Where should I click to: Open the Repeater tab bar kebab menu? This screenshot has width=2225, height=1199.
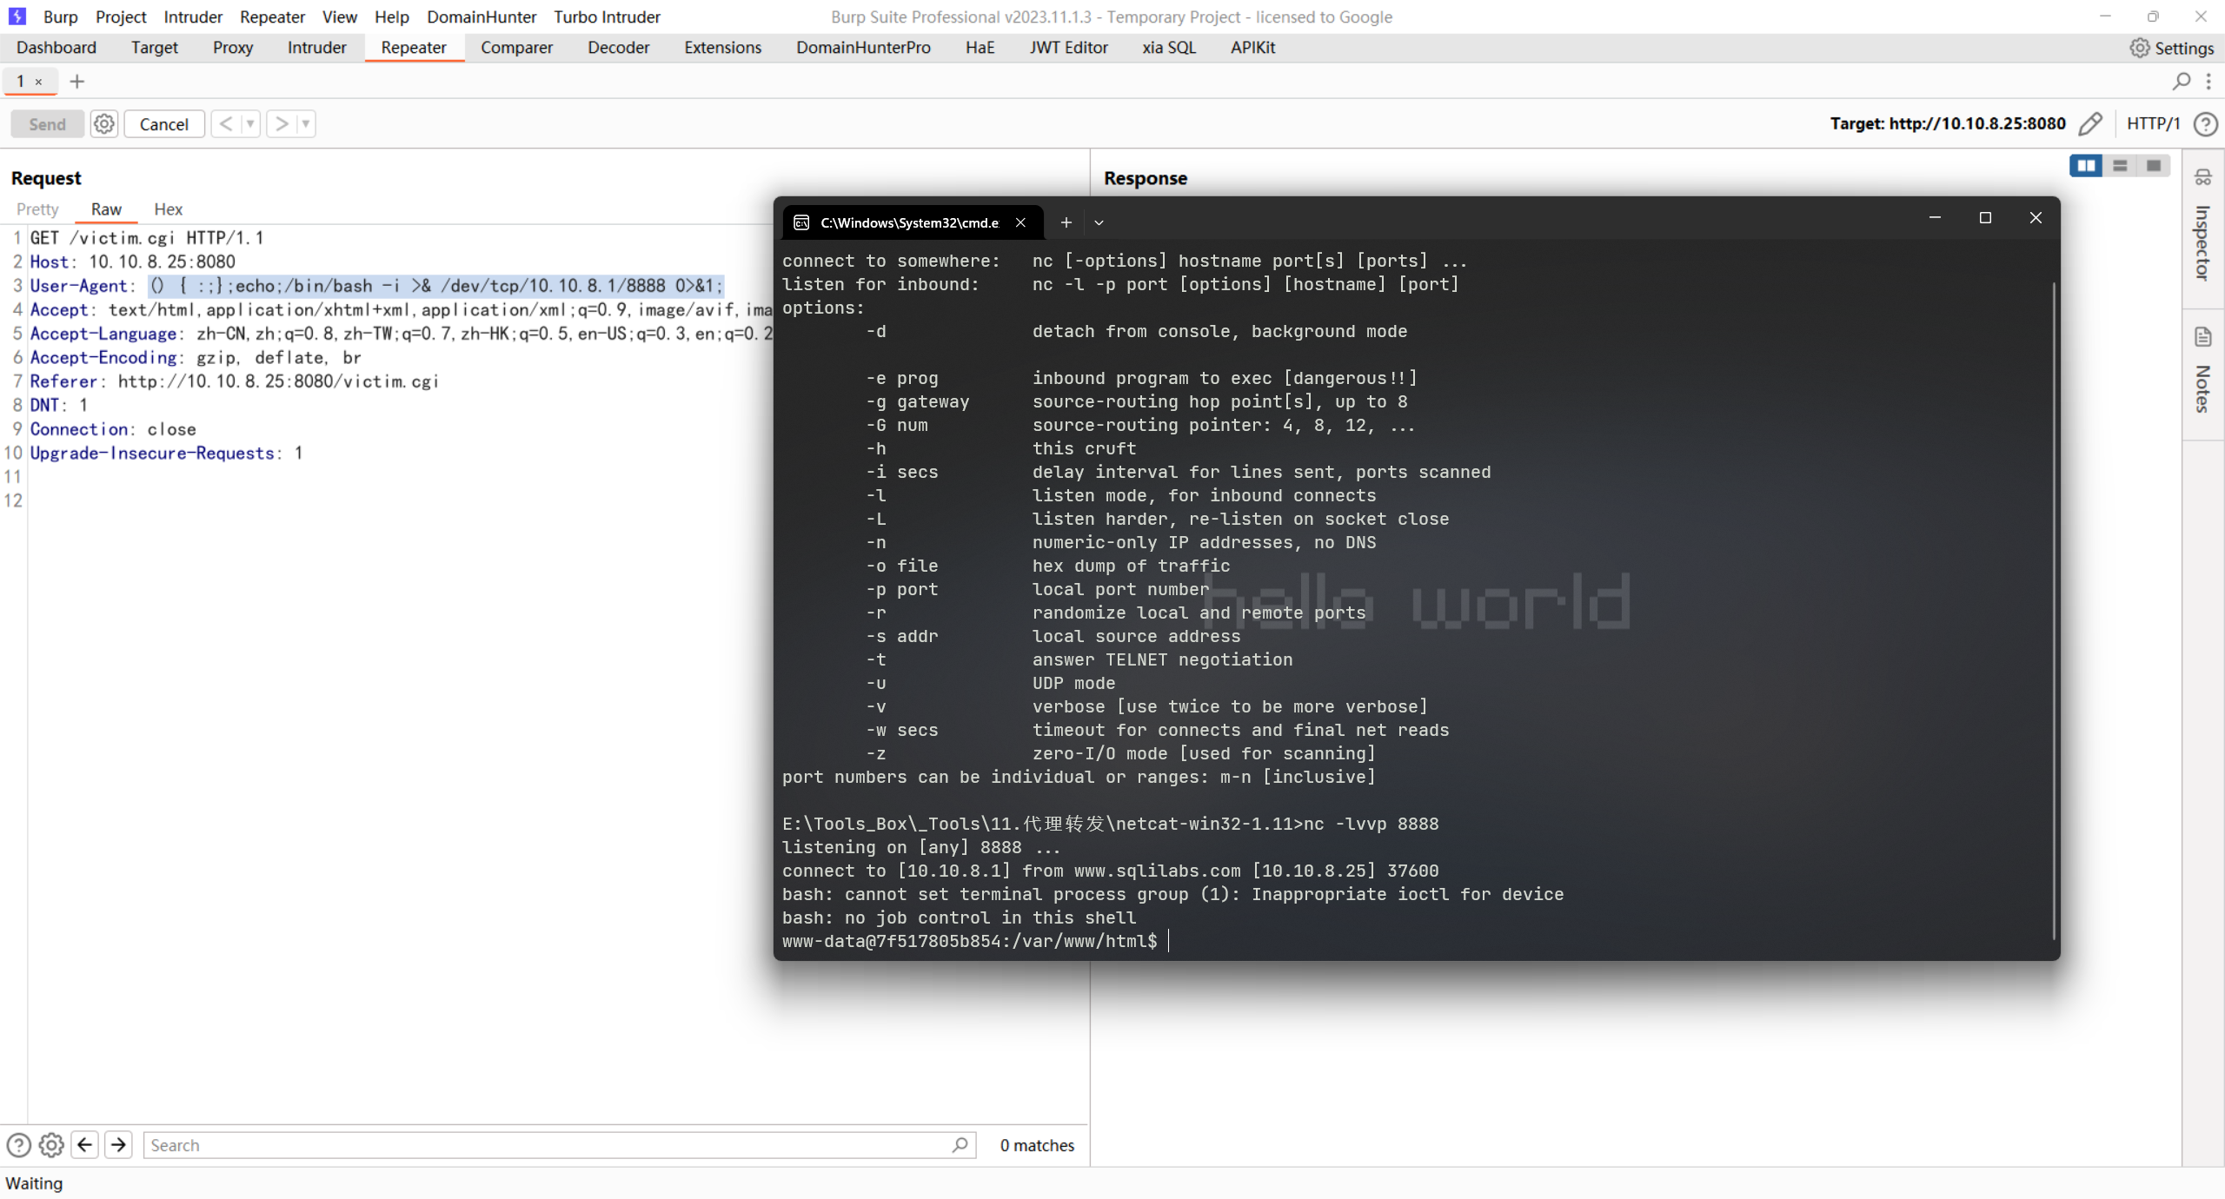[2208, 82]
